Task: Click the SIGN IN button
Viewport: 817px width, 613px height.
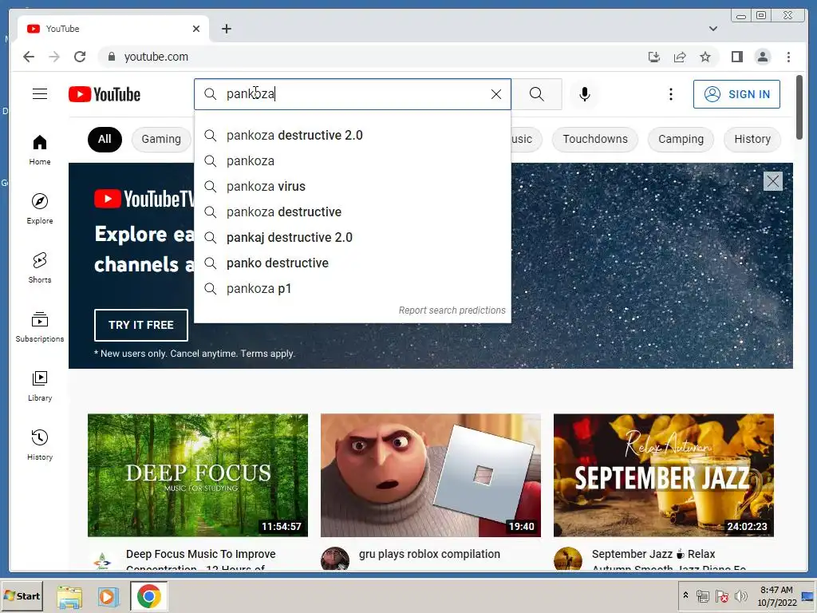Action: pos(736,94)
